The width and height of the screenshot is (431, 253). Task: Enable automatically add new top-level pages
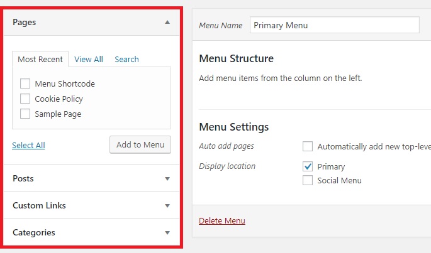(308, 146)
